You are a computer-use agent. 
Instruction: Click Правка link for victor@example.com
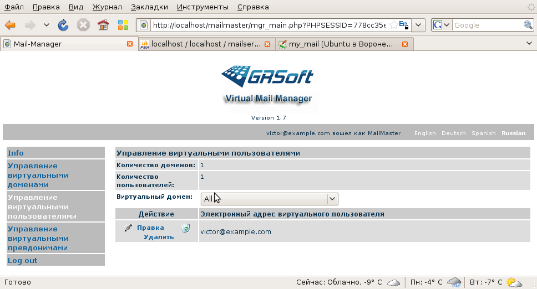coord(150,228)
